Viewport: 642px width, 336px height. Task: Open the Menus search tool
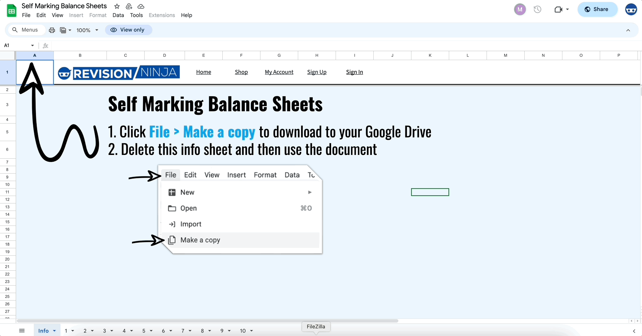coord(26,29)
